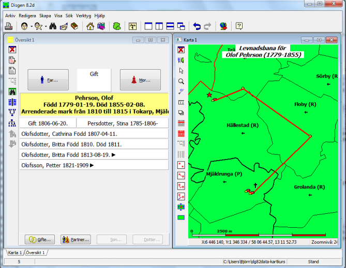Click the person face icon in toolbar

[24, 26]
